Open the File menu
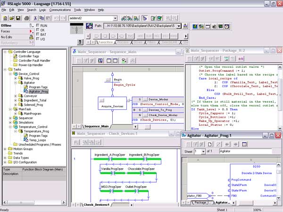Viewport: 283px width, 212px height. pos(4,10)
